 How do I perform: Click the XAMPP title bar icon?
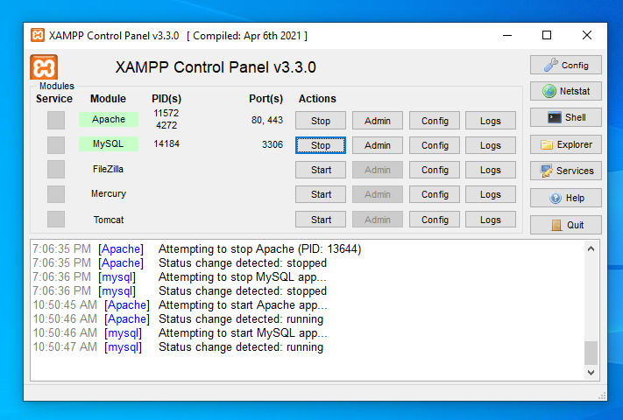pyautogui.click(x=38, y=35)
